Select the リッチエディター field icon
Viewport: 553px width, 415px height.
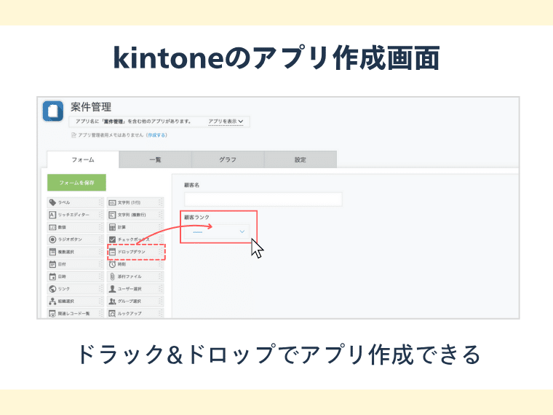(x=52, y=215)
